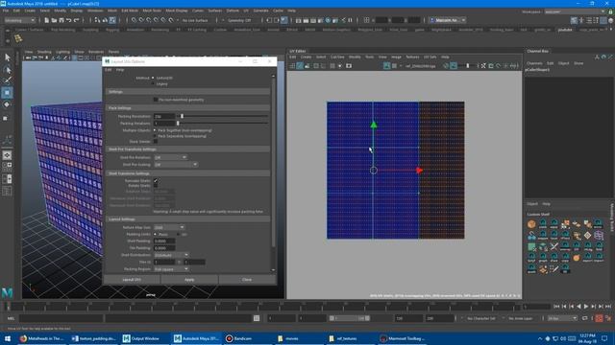Viewport: 615px width, 345px height.
Task: Open Help menu in Layout UVs Options
Action: point(120,70)
